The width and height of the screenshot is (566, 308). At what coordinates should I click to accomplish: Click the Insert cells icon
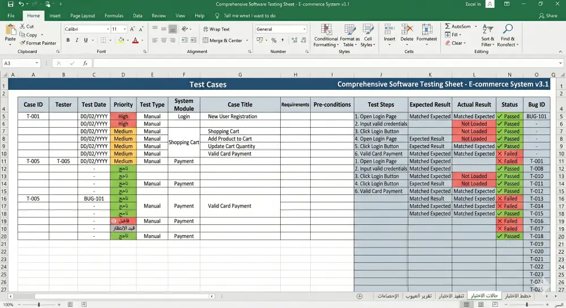point(389,29)
